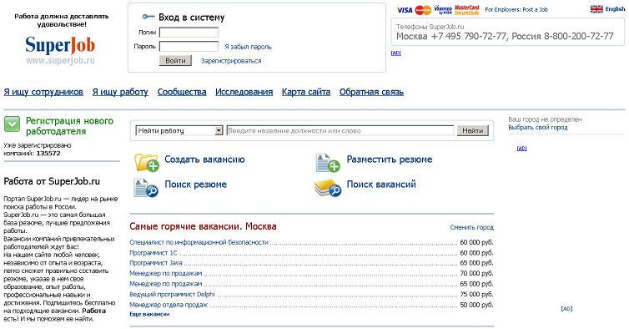The width and height of the screenshot is (629, 329).
Task: Open Я ищу сотрудников menu item
Action: (43, 92)
